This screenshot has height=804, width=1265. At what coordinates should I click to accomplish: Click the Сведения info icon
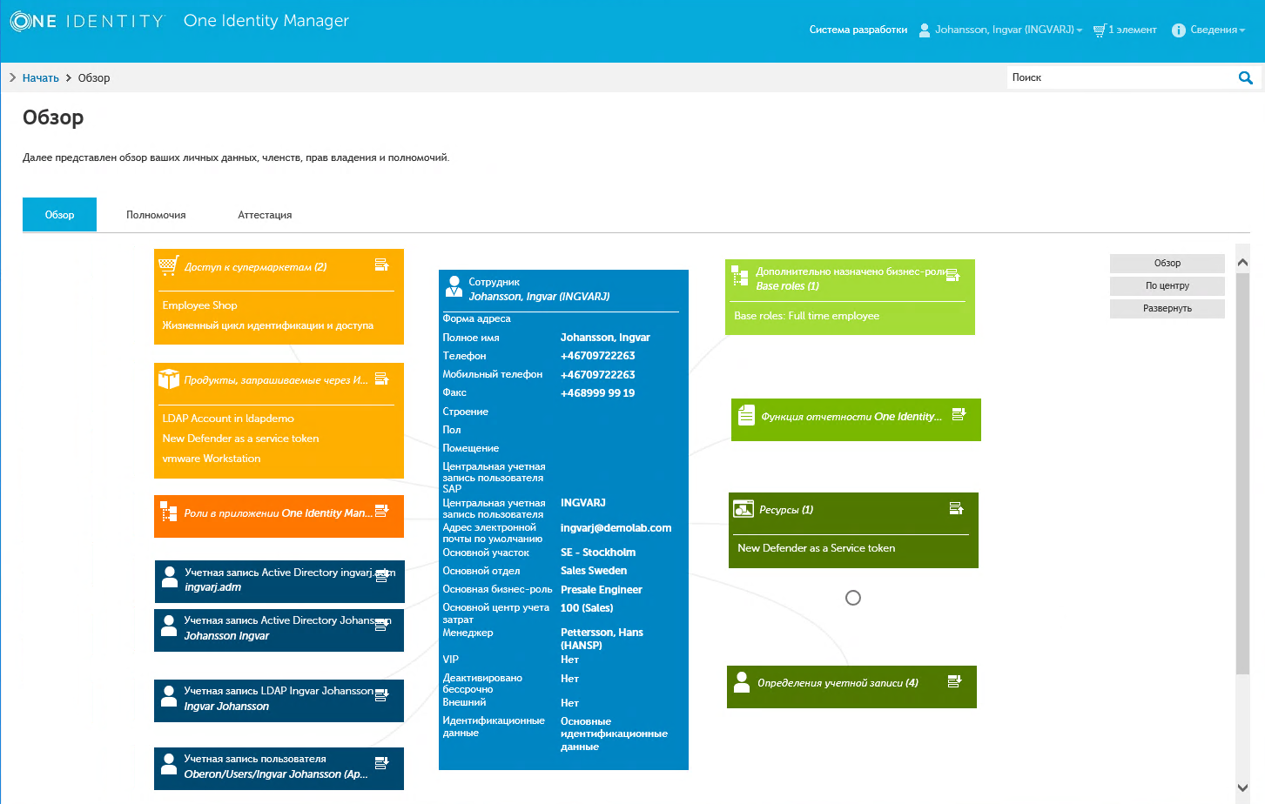pyautogui.click(x=1179, y=30)
